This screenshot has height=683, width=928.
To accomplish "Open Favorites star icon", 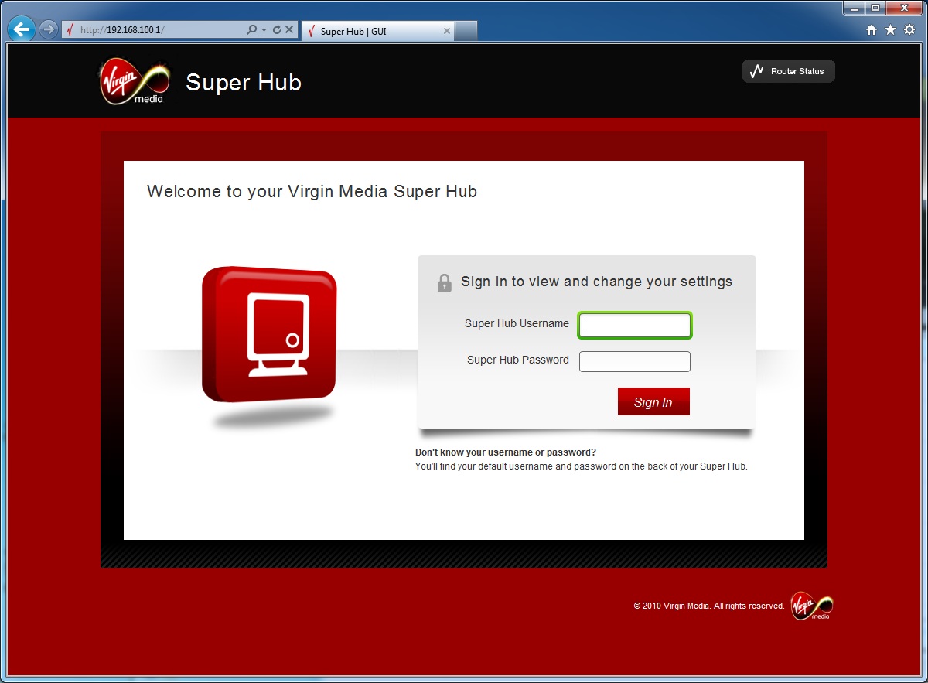I will click(890, 29).
